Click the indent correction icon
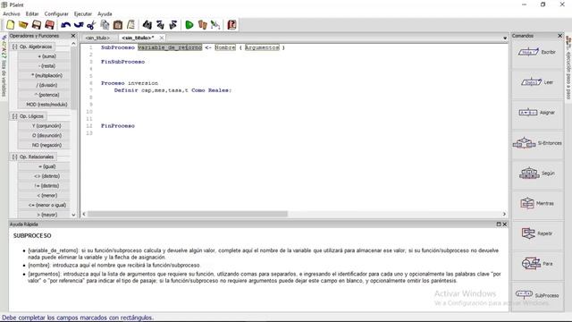Viewport: 572px width, 322px height. coord(130,25)
